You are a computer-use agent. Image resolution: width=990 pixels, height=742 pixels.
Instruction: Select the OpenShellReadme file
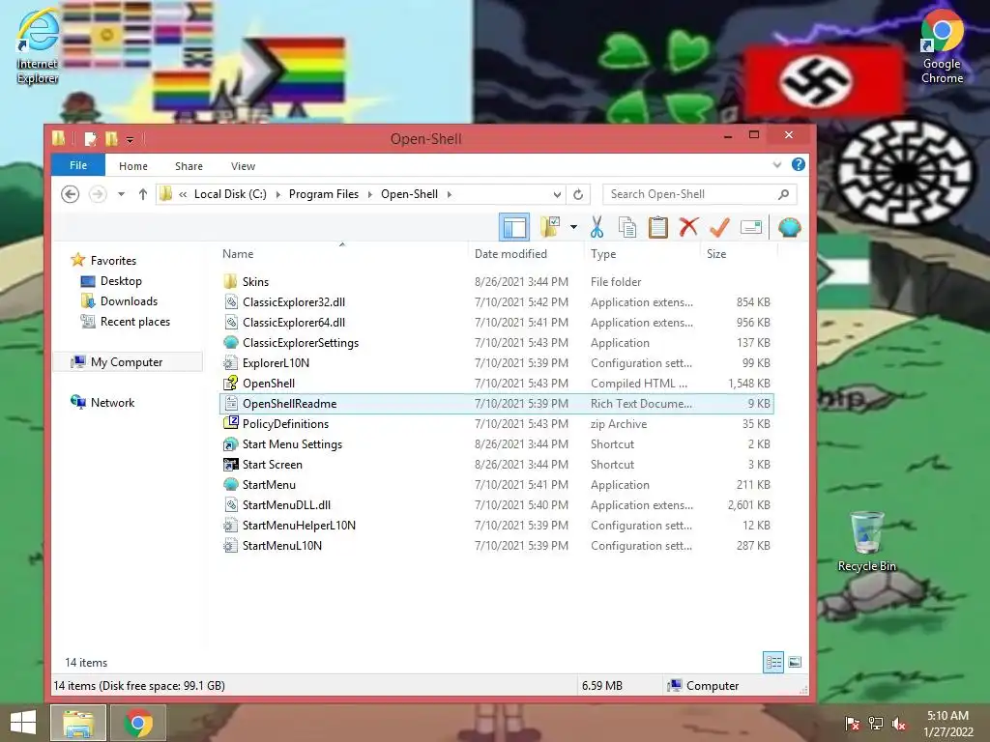point(497,403)
